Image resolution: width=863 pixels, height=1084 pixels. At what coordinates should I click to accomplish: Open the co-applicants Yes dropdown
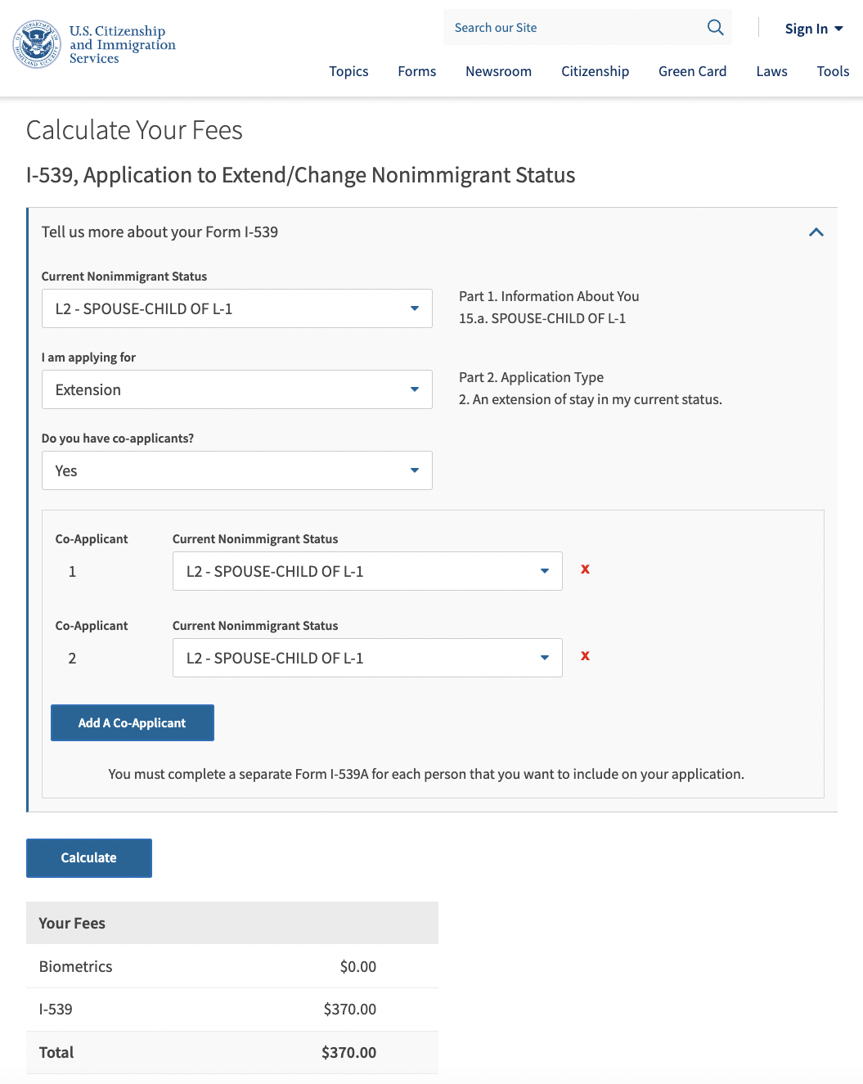click(x=237, y=470)
